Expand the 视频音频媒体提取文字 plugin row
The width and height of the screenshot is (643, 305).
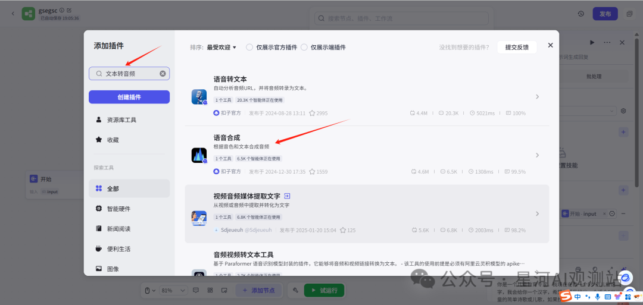(537, 213)
